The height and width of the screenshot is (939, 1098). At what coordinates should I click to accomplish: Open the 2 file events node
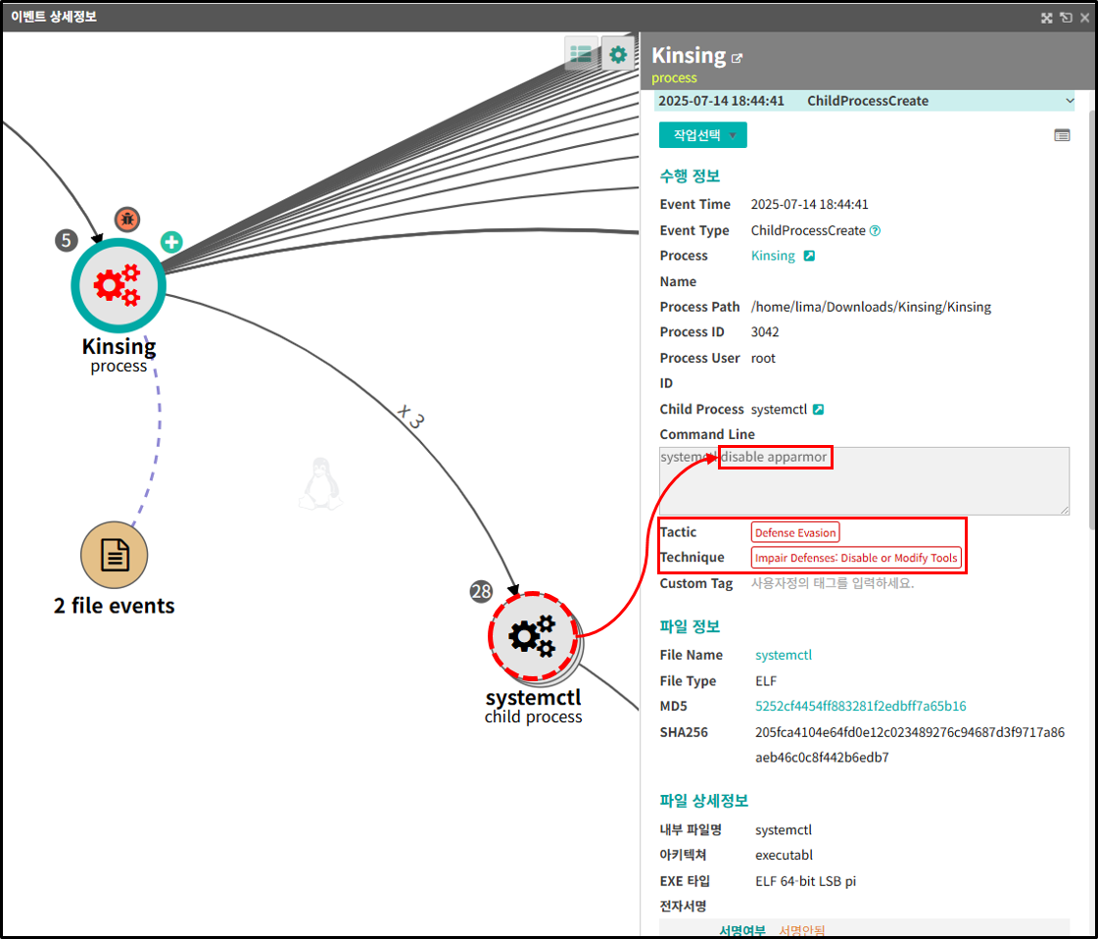[x=115, y=555]
